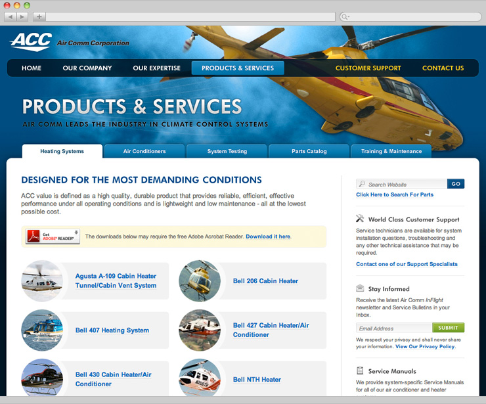Switch to the Parts Catalog tab
The width and height of the screenshot is (486, 404).
coord(309,151)
